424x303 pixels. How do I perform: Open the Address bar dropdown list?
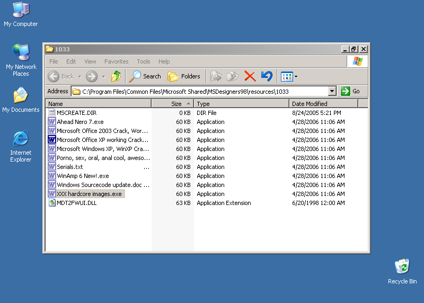pyautogui.click(x=332, y=91)
